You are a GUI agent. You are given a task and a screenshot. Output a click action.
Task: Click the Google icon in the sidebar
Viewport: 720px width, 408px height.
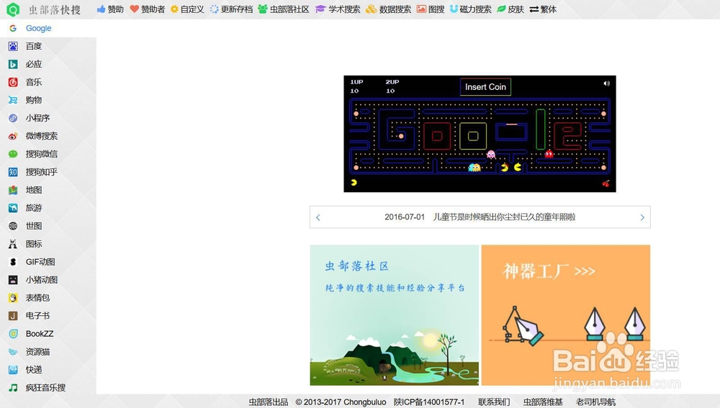13,29
